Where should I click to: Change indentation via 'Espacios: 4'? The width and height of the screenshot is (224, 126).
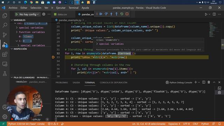tap(174, 124)
